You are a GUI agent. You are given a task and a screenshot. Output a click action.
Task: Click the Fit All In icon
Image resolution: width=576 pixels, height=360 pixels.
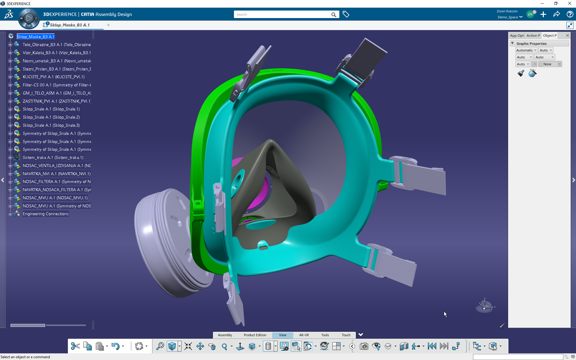coord(188,346)
